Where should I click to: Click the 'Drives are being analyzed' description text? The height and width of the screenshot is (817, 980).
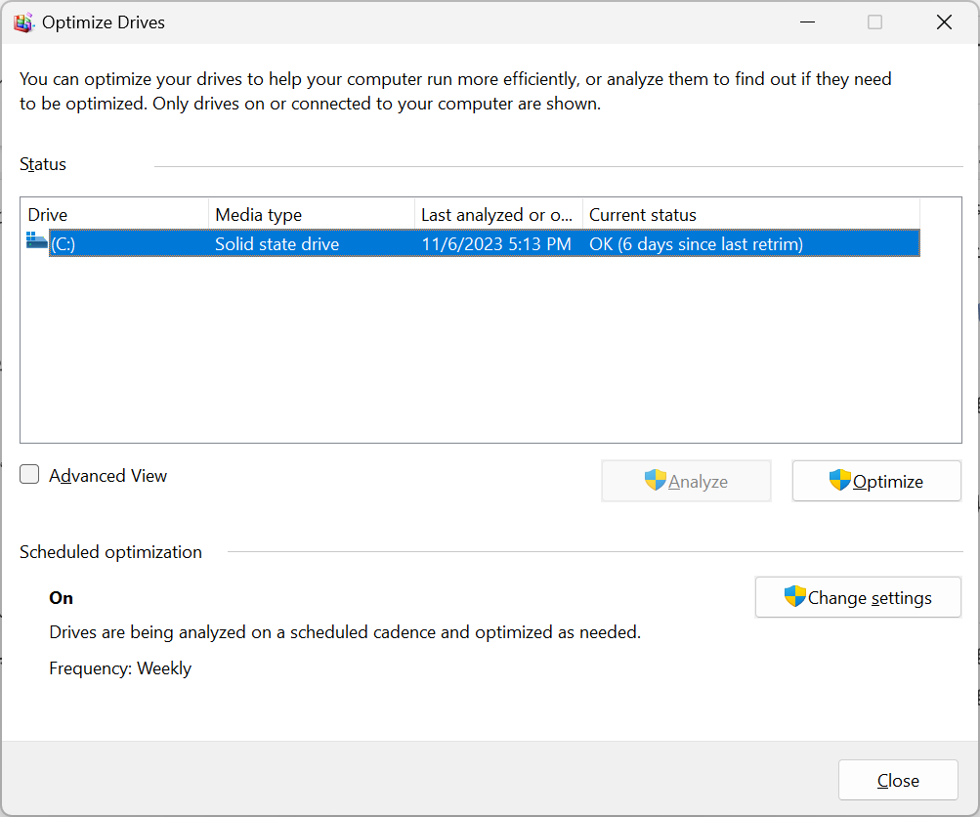345,632
